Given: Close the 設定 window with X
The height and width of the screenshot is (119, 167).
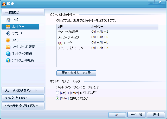Looking at the screenshot, I should pyautogui.click(x=160, y=2).
